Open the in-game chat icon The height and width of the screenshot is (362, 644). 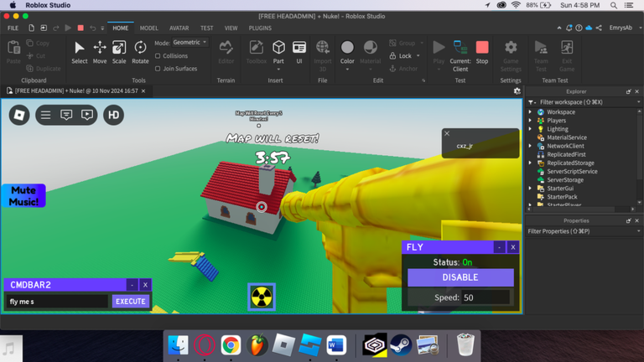(66, 115)
